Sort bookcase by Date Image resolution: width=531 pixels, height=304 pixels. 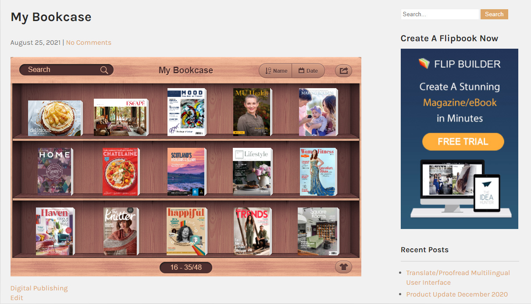(308, 71)
